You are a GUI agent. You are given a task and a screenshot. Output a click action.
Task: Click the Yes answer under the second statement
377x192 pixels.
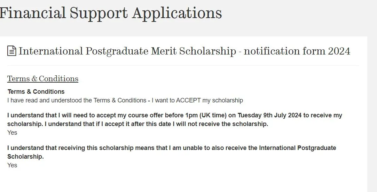click(x=12, y=165)
